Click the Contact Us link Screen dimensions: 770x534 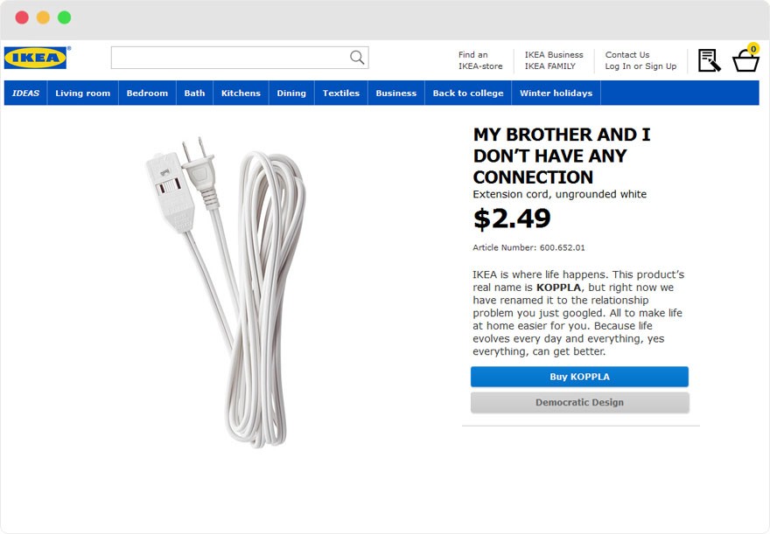point(627,54)
